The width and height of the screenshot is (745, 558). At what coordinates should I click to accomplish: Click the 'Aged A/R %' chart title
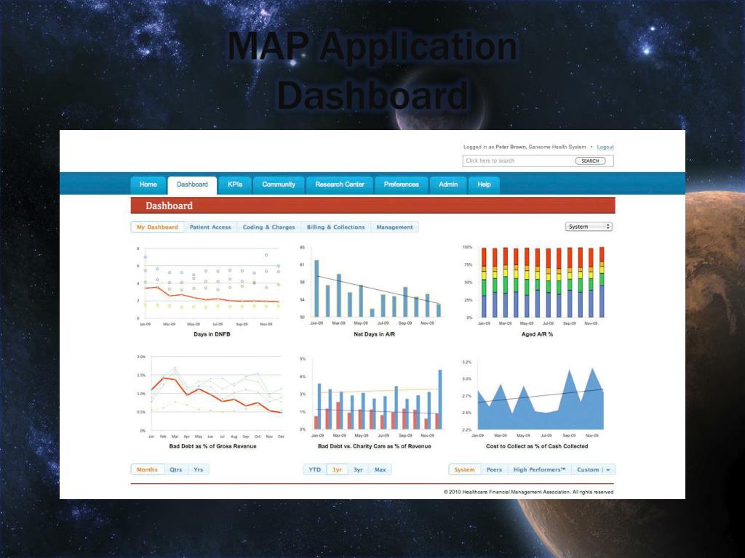click(x=537, y=334)
